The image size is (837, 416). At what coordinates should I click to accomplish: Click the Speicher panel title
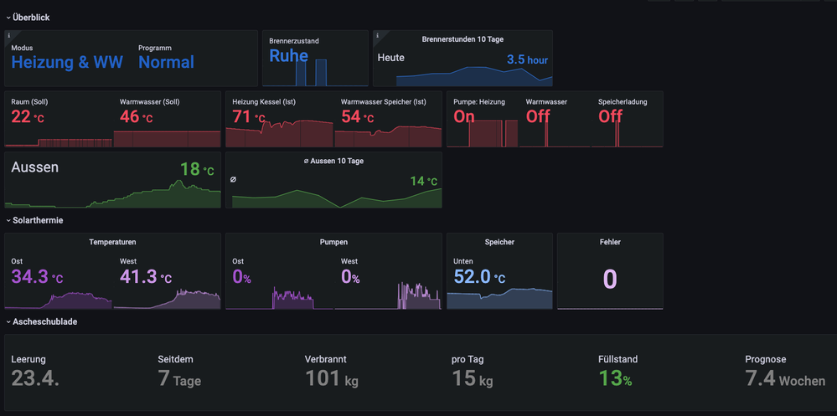[x=499, y=242]
